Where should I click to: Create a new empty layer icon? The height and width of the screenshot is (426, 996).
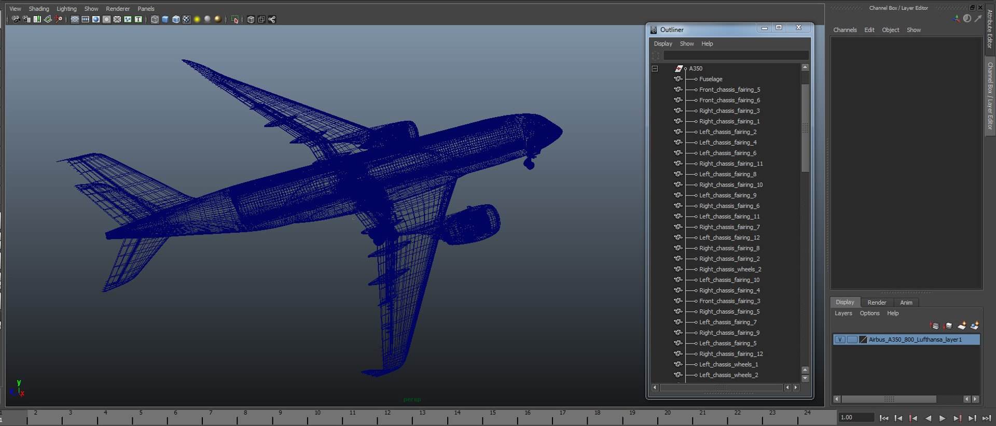click(961, 326)
